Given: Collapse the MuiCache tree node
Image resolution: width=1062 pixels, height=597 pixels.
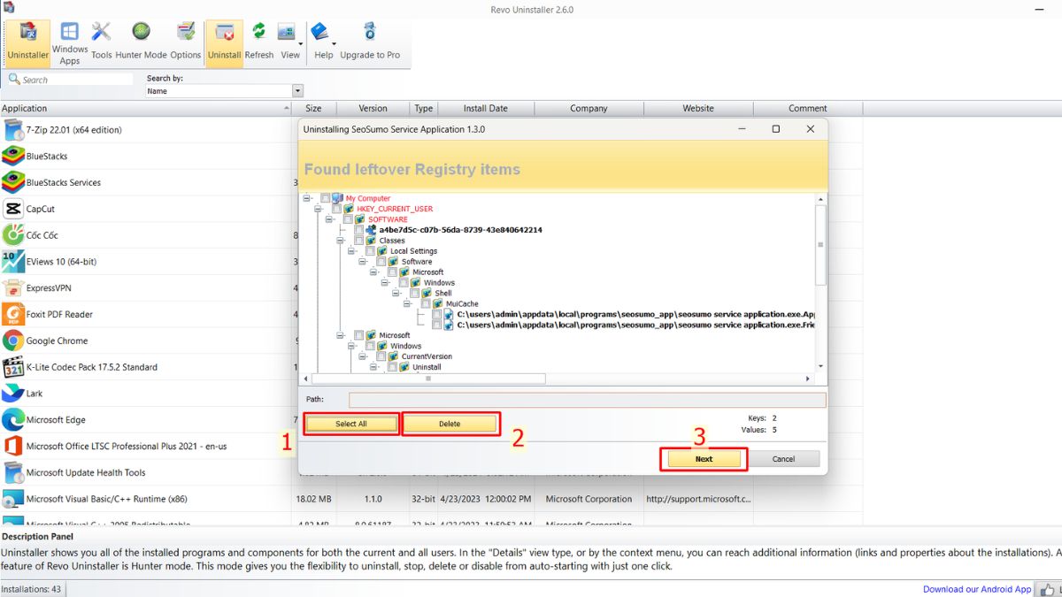Looking at the screenshot, I should (x=407, y=303).
